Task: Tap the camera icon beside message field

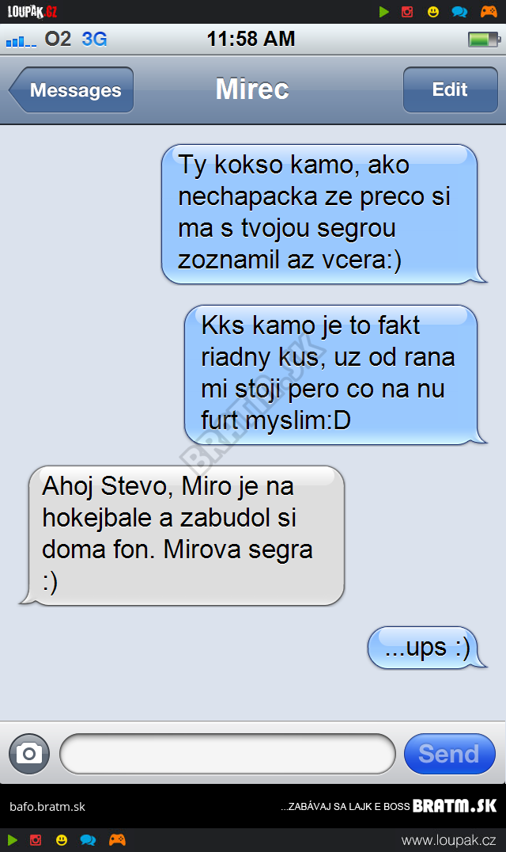Action: coord(29,754)
